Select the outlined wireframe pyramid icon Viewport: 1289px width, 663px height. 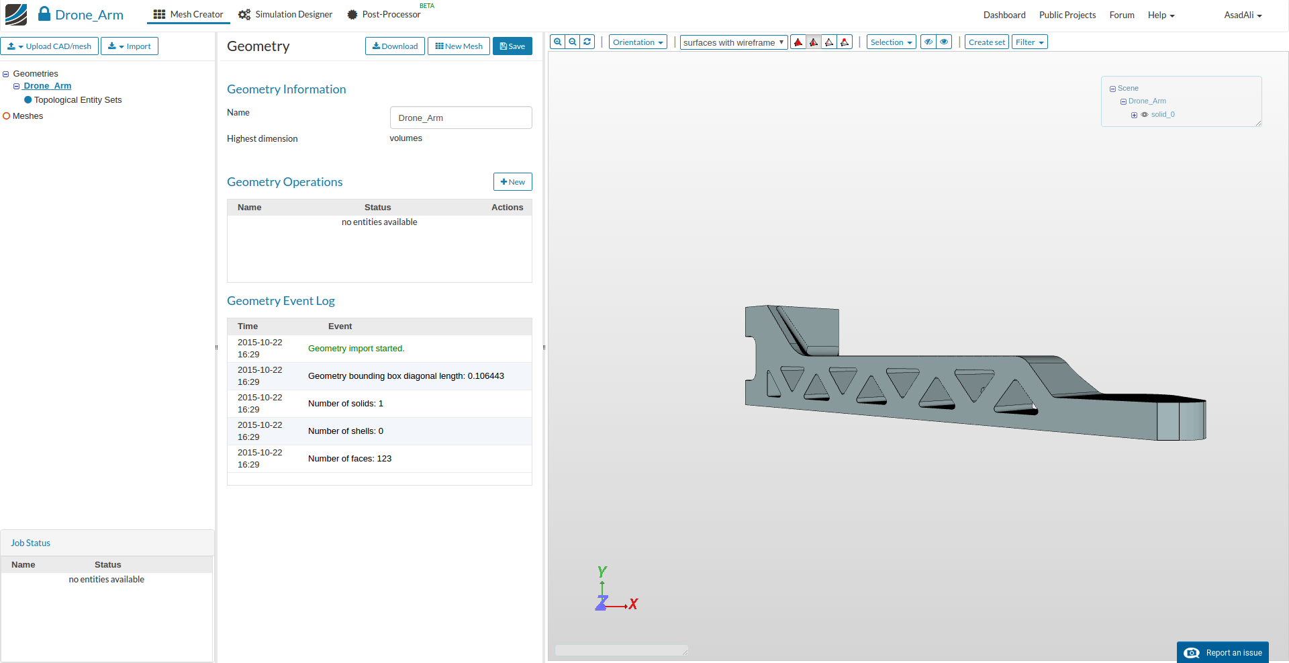829,42
